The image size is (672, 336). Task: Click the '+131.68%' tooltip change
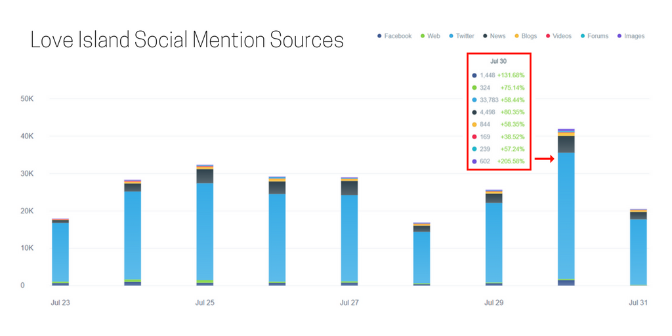[511, 75]
